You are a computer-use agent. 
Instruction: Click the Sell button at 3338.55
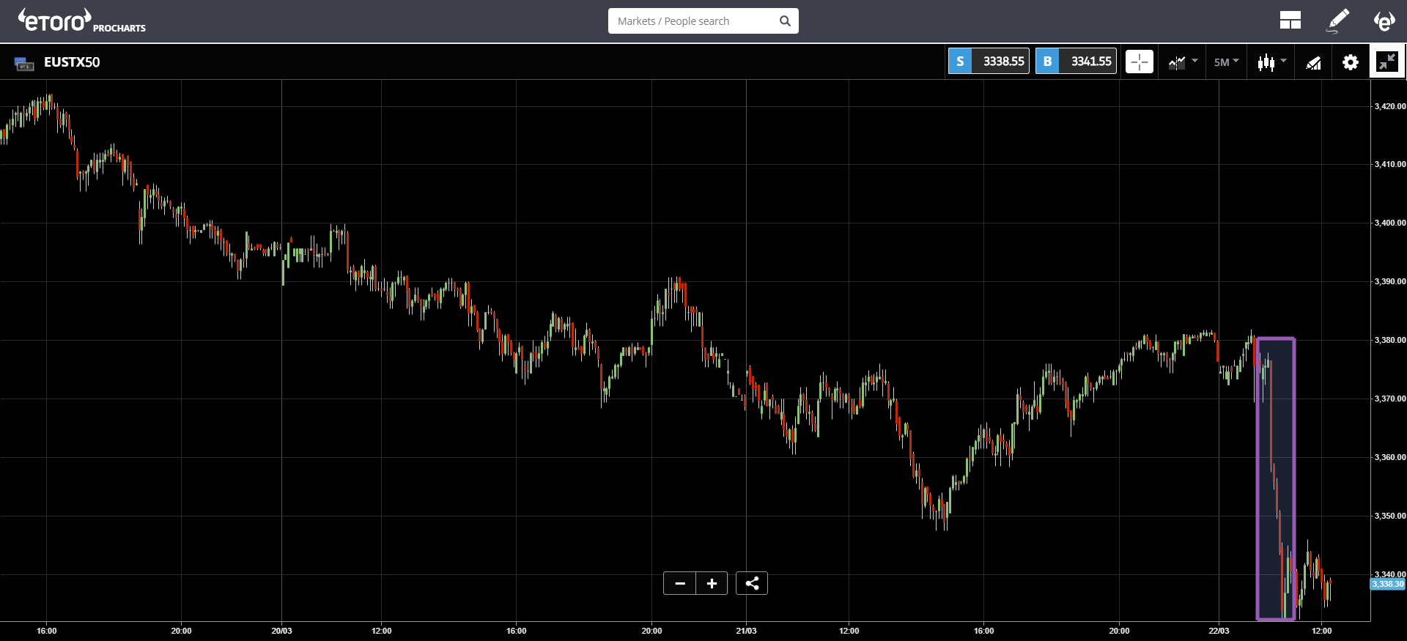989,62
